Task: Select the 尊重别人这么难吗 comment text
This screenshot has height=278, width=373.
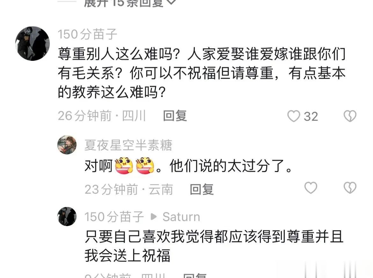Action: (x=201, y=73)
